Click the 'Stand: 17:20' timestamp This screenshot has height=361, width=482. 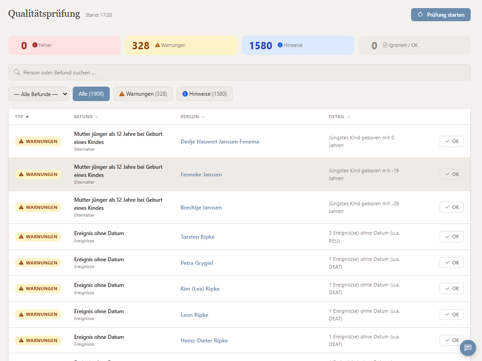[98, 15]
